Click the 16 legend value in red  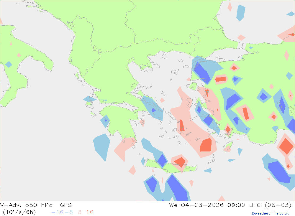pyautogui.click(x=90, y=212)
